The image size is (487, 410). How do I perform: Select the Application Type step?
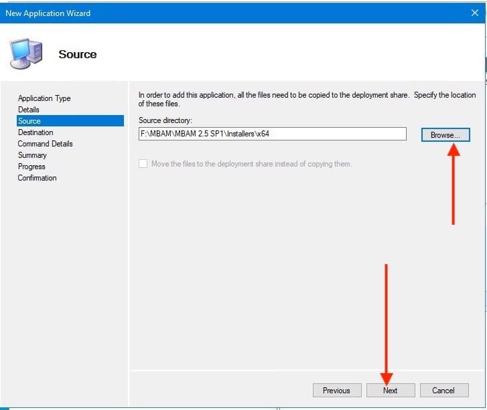click(x=44, y=98)
